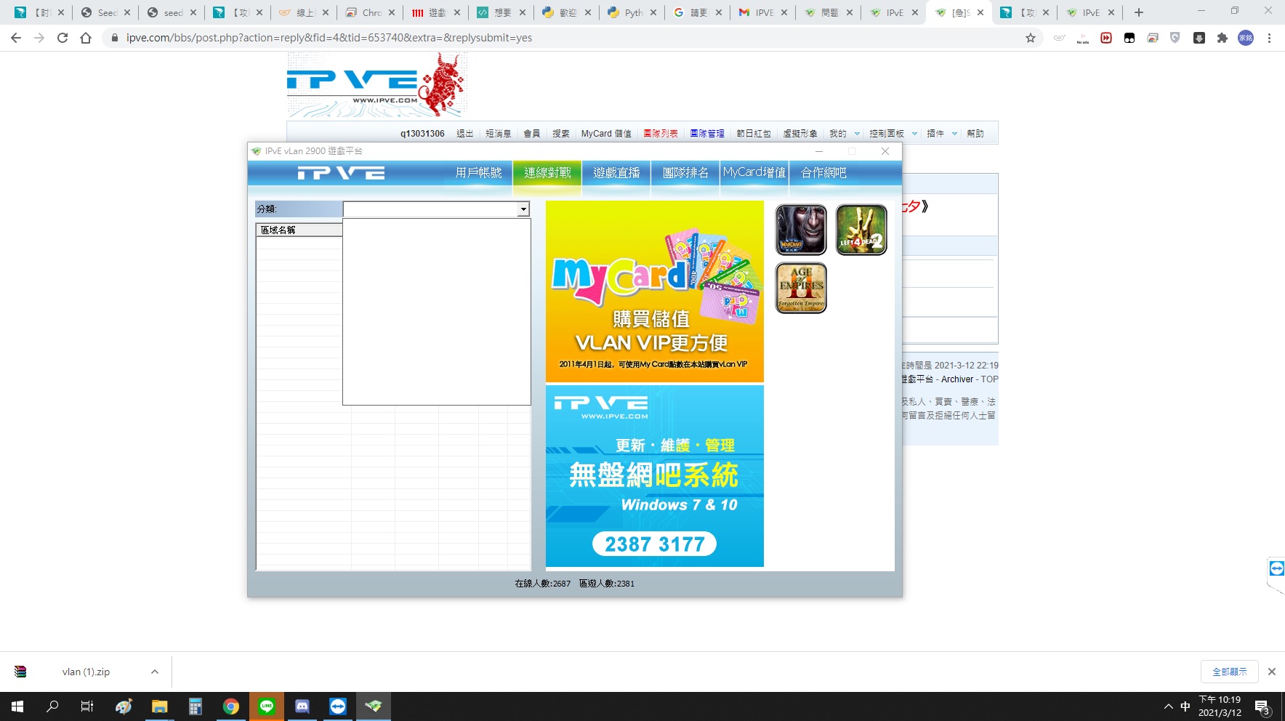
Task: Open the Left 4 Dead 2 game icon
Action: (x=861, y=230)
